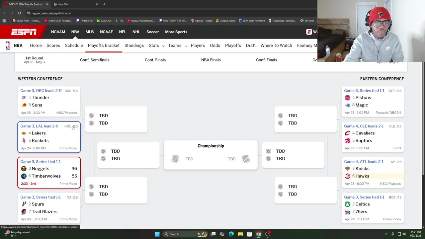
Task: Go to NBA Home nav item
Action: point(36,45)
